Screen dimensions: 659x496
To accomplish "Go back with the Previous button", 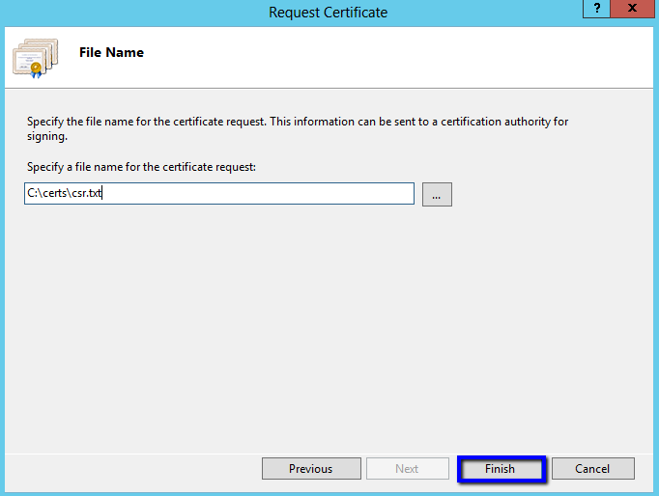I will point(310,469).
